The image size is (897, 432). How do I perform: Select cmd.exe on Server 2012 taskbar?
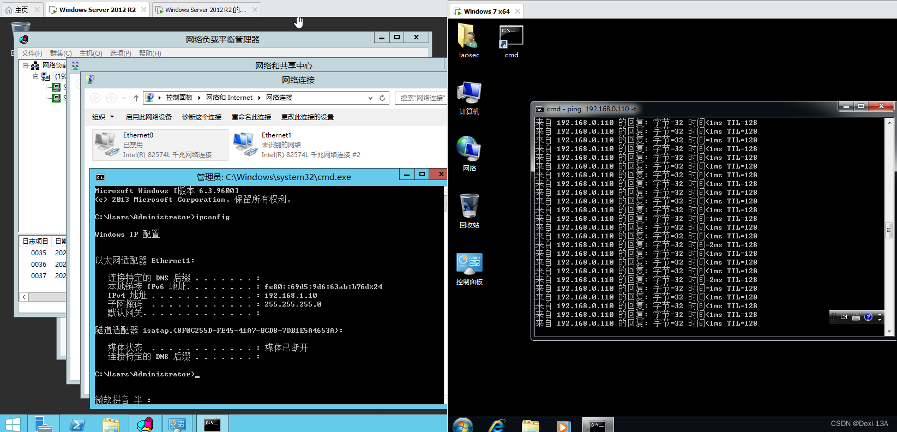pyautogui.click(x=212, y=424)
